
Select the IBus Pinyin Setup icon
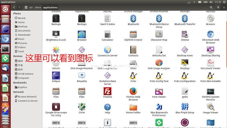click(x=185, y=107)
